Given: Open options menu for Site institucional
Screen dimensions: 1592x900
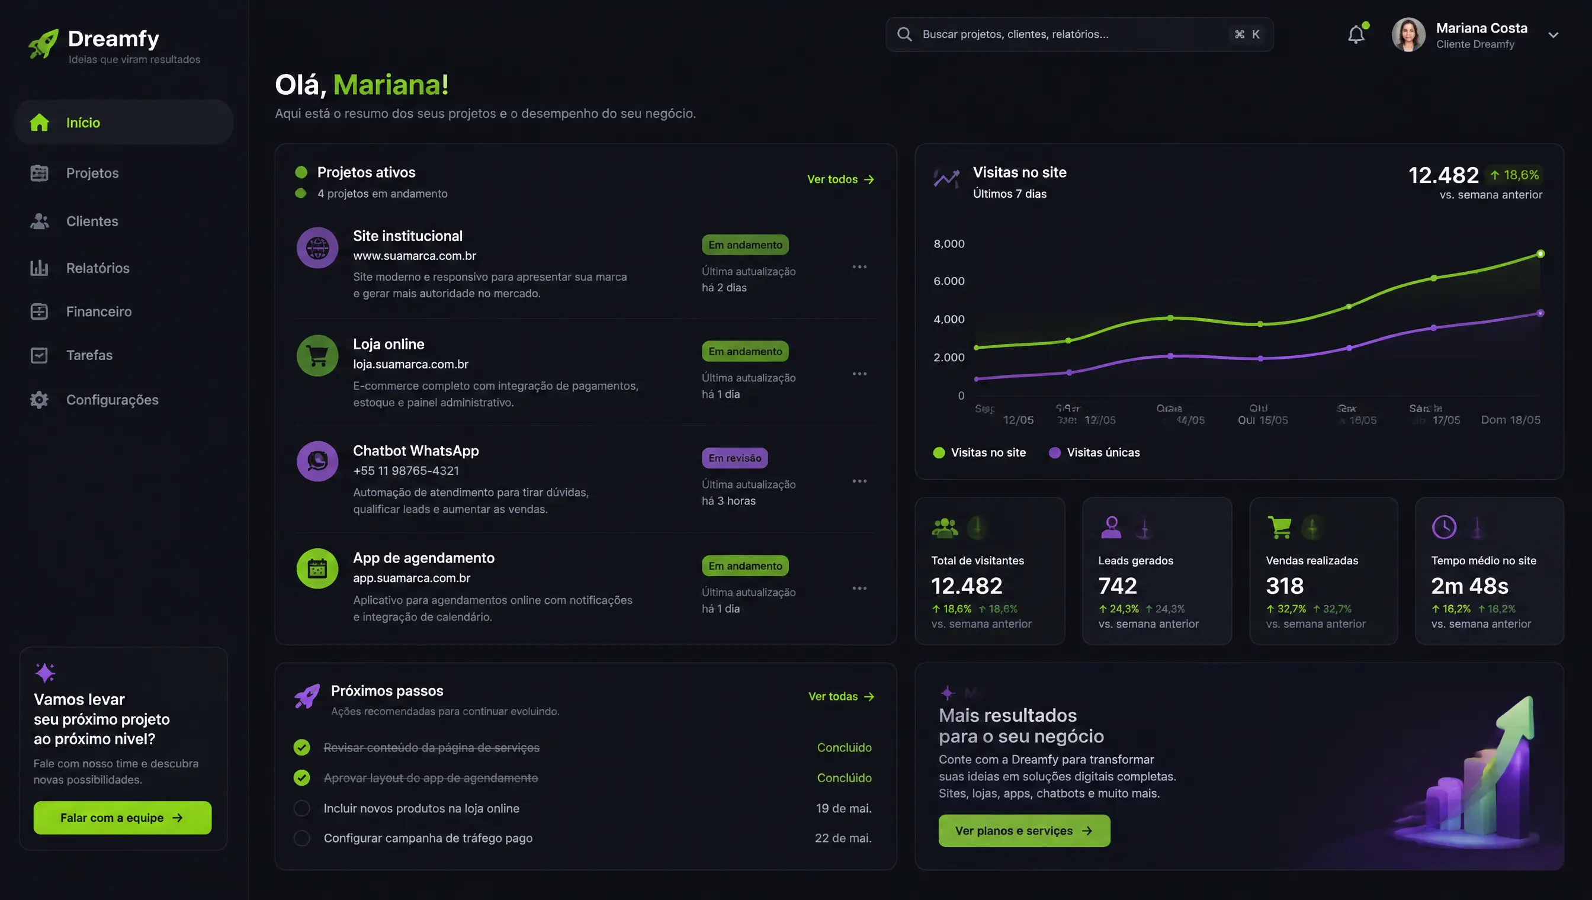Looking at the screenshot, I should (x=859, y=267).
